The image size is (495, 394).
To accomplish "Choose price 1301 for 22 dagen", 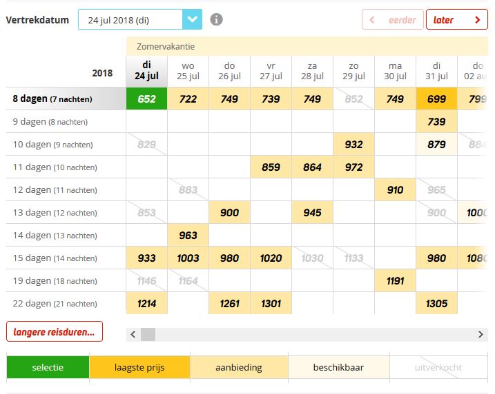I will point(271,303).
